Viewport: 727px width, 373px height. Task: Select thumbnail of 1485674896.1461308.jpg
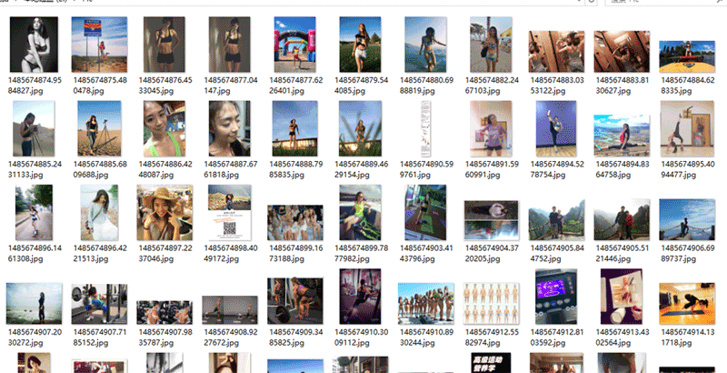tap(34, 213)
